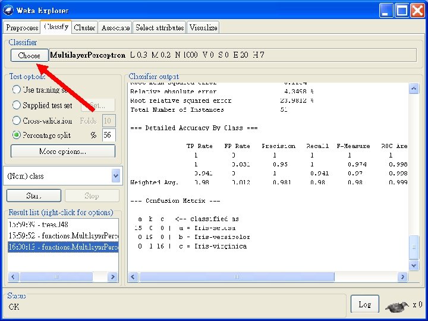
Task: Maximize the Weka Explorer window
Action: pos(402,10)
